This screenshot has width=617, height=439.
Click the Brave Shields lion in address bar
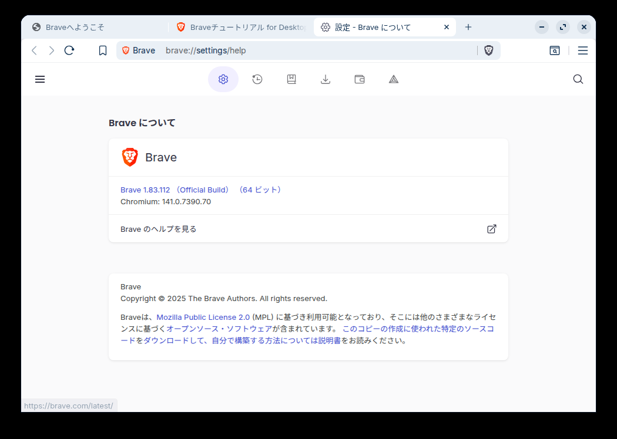pyautogui.click(x=489, y=50)
